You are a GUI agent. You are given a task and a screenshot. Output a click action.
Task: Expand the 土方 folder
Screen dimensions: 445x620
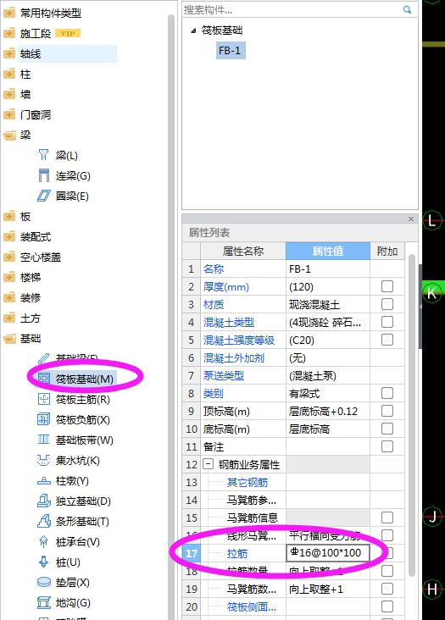9,318
